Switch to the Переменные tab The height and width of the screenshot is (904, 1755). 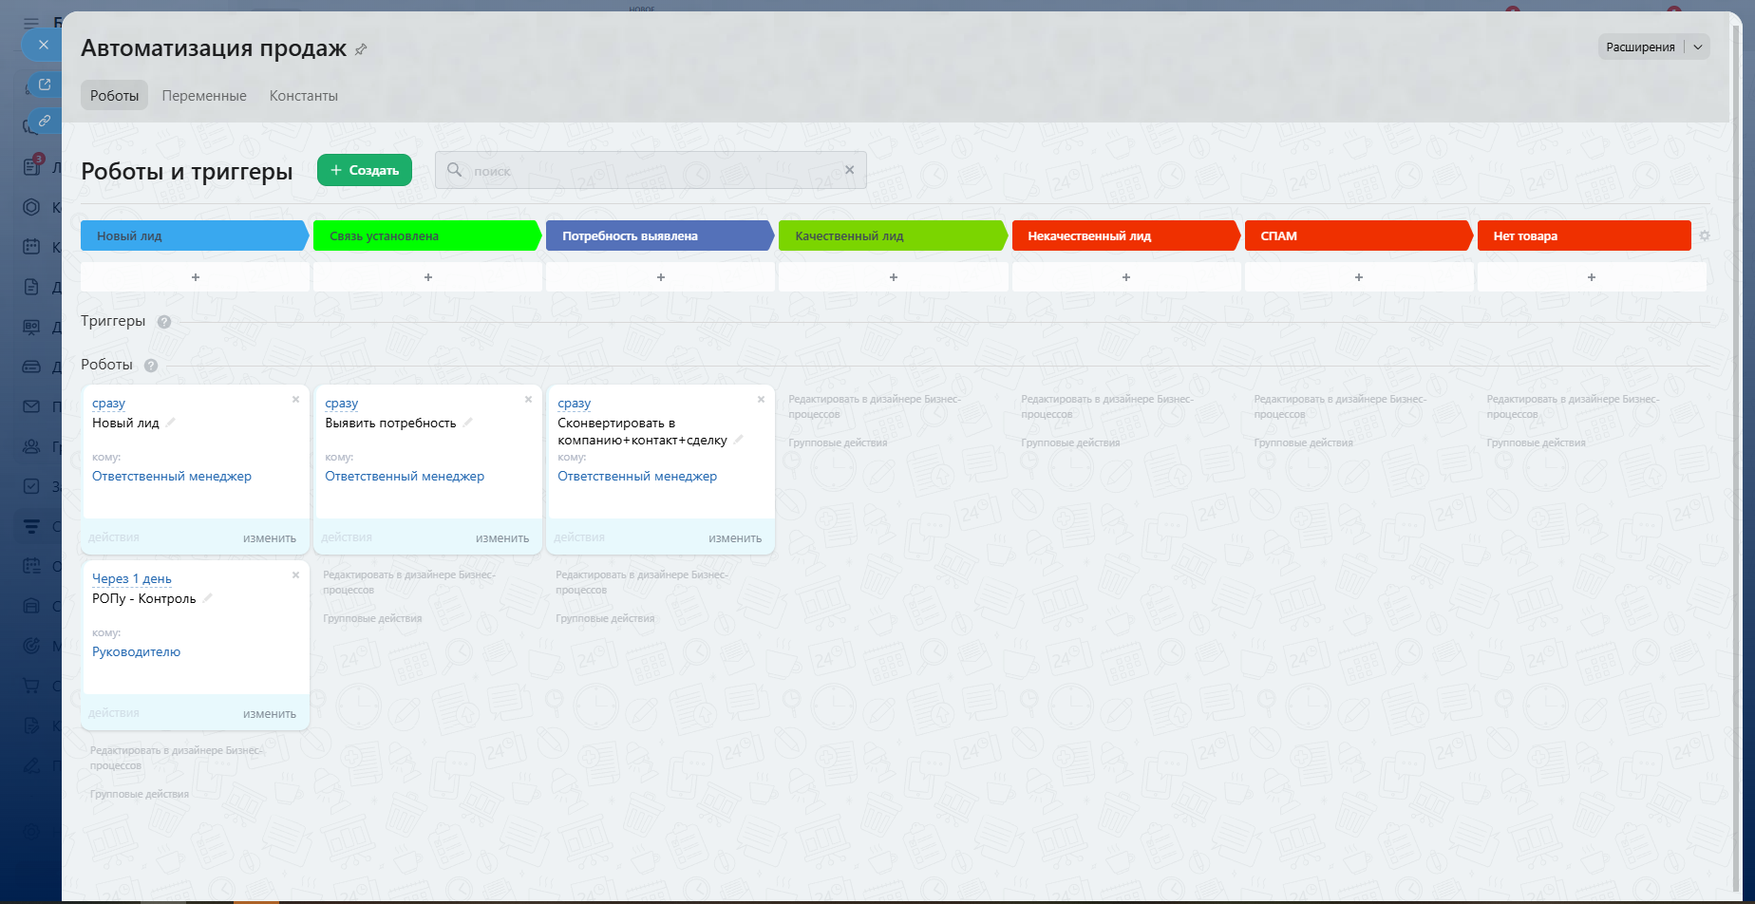204,96
